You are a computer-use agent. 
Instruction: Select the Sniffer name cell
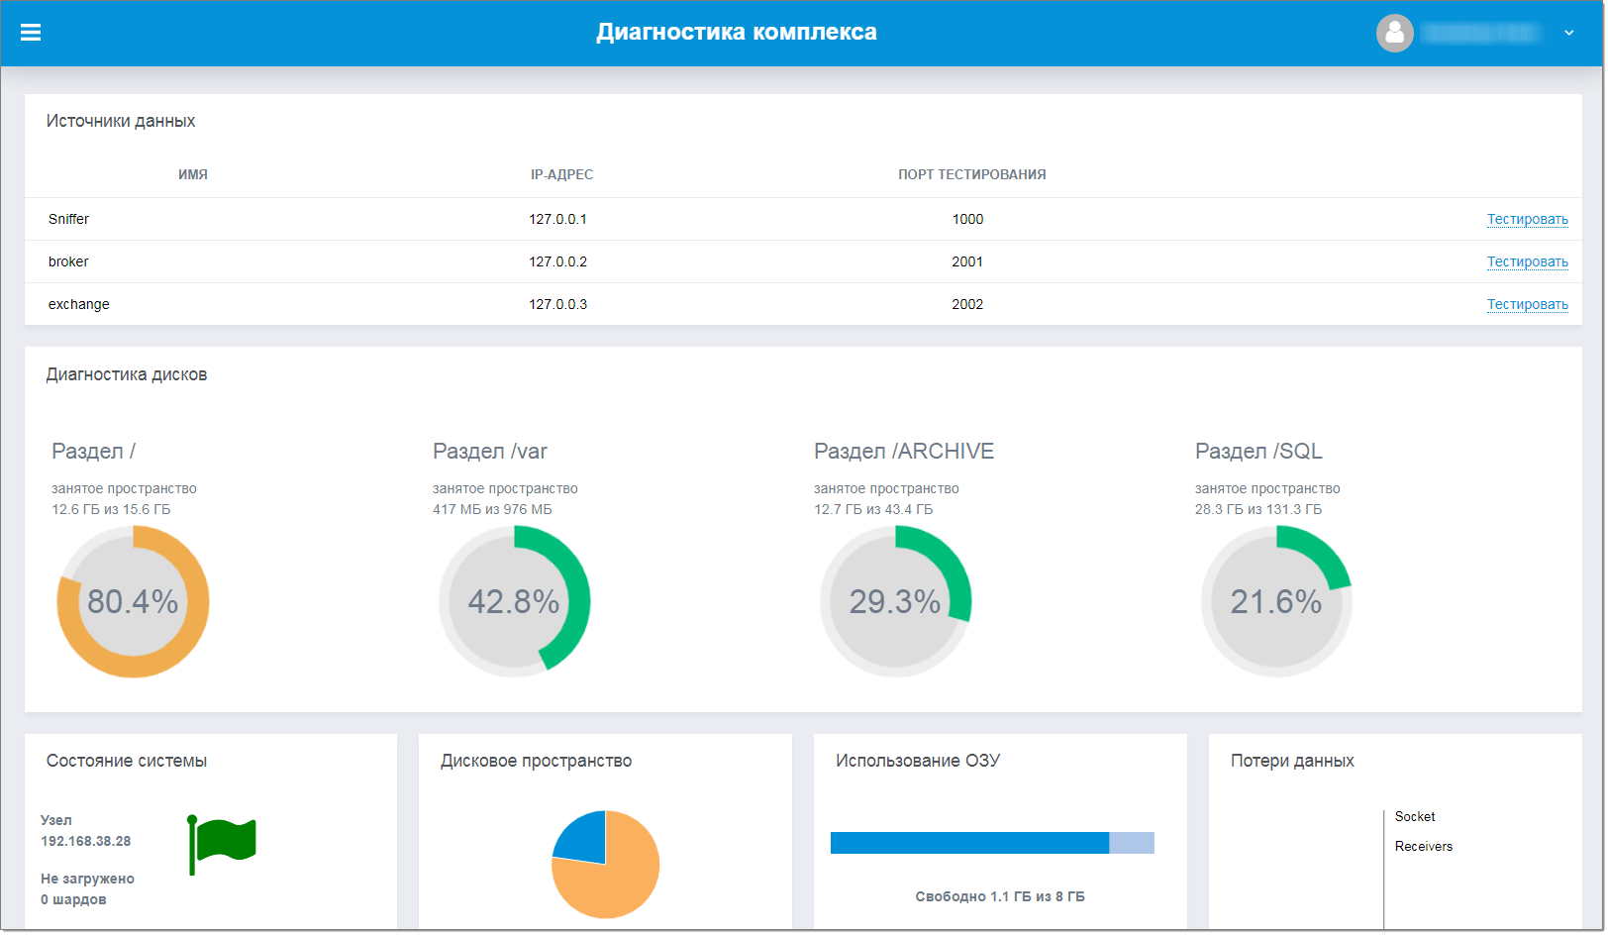pyautogui.click(x=68, y=219)
